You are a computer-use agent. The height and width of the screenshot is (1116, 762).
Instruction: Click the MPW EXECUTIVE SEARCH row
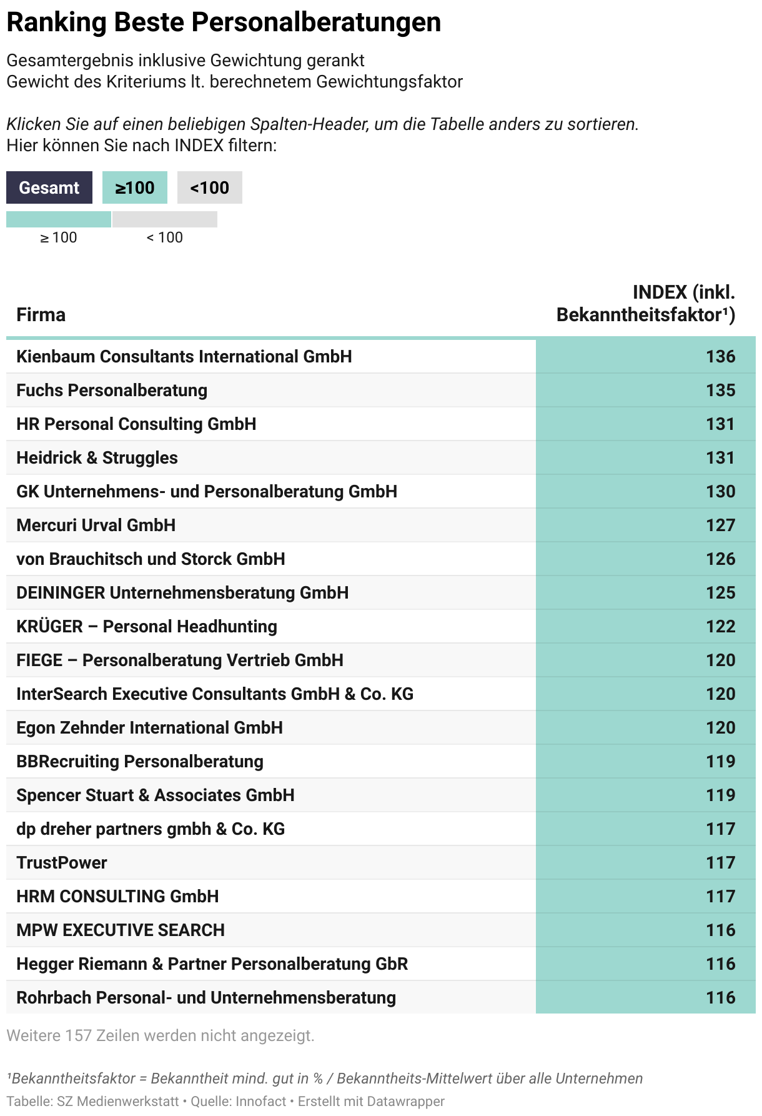click(121, 930)
